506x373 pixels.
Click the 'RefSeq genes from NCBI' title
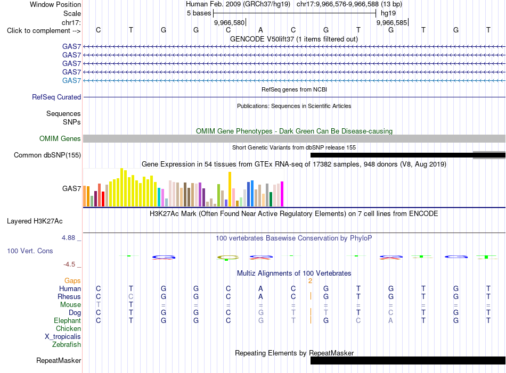[295, 89]
